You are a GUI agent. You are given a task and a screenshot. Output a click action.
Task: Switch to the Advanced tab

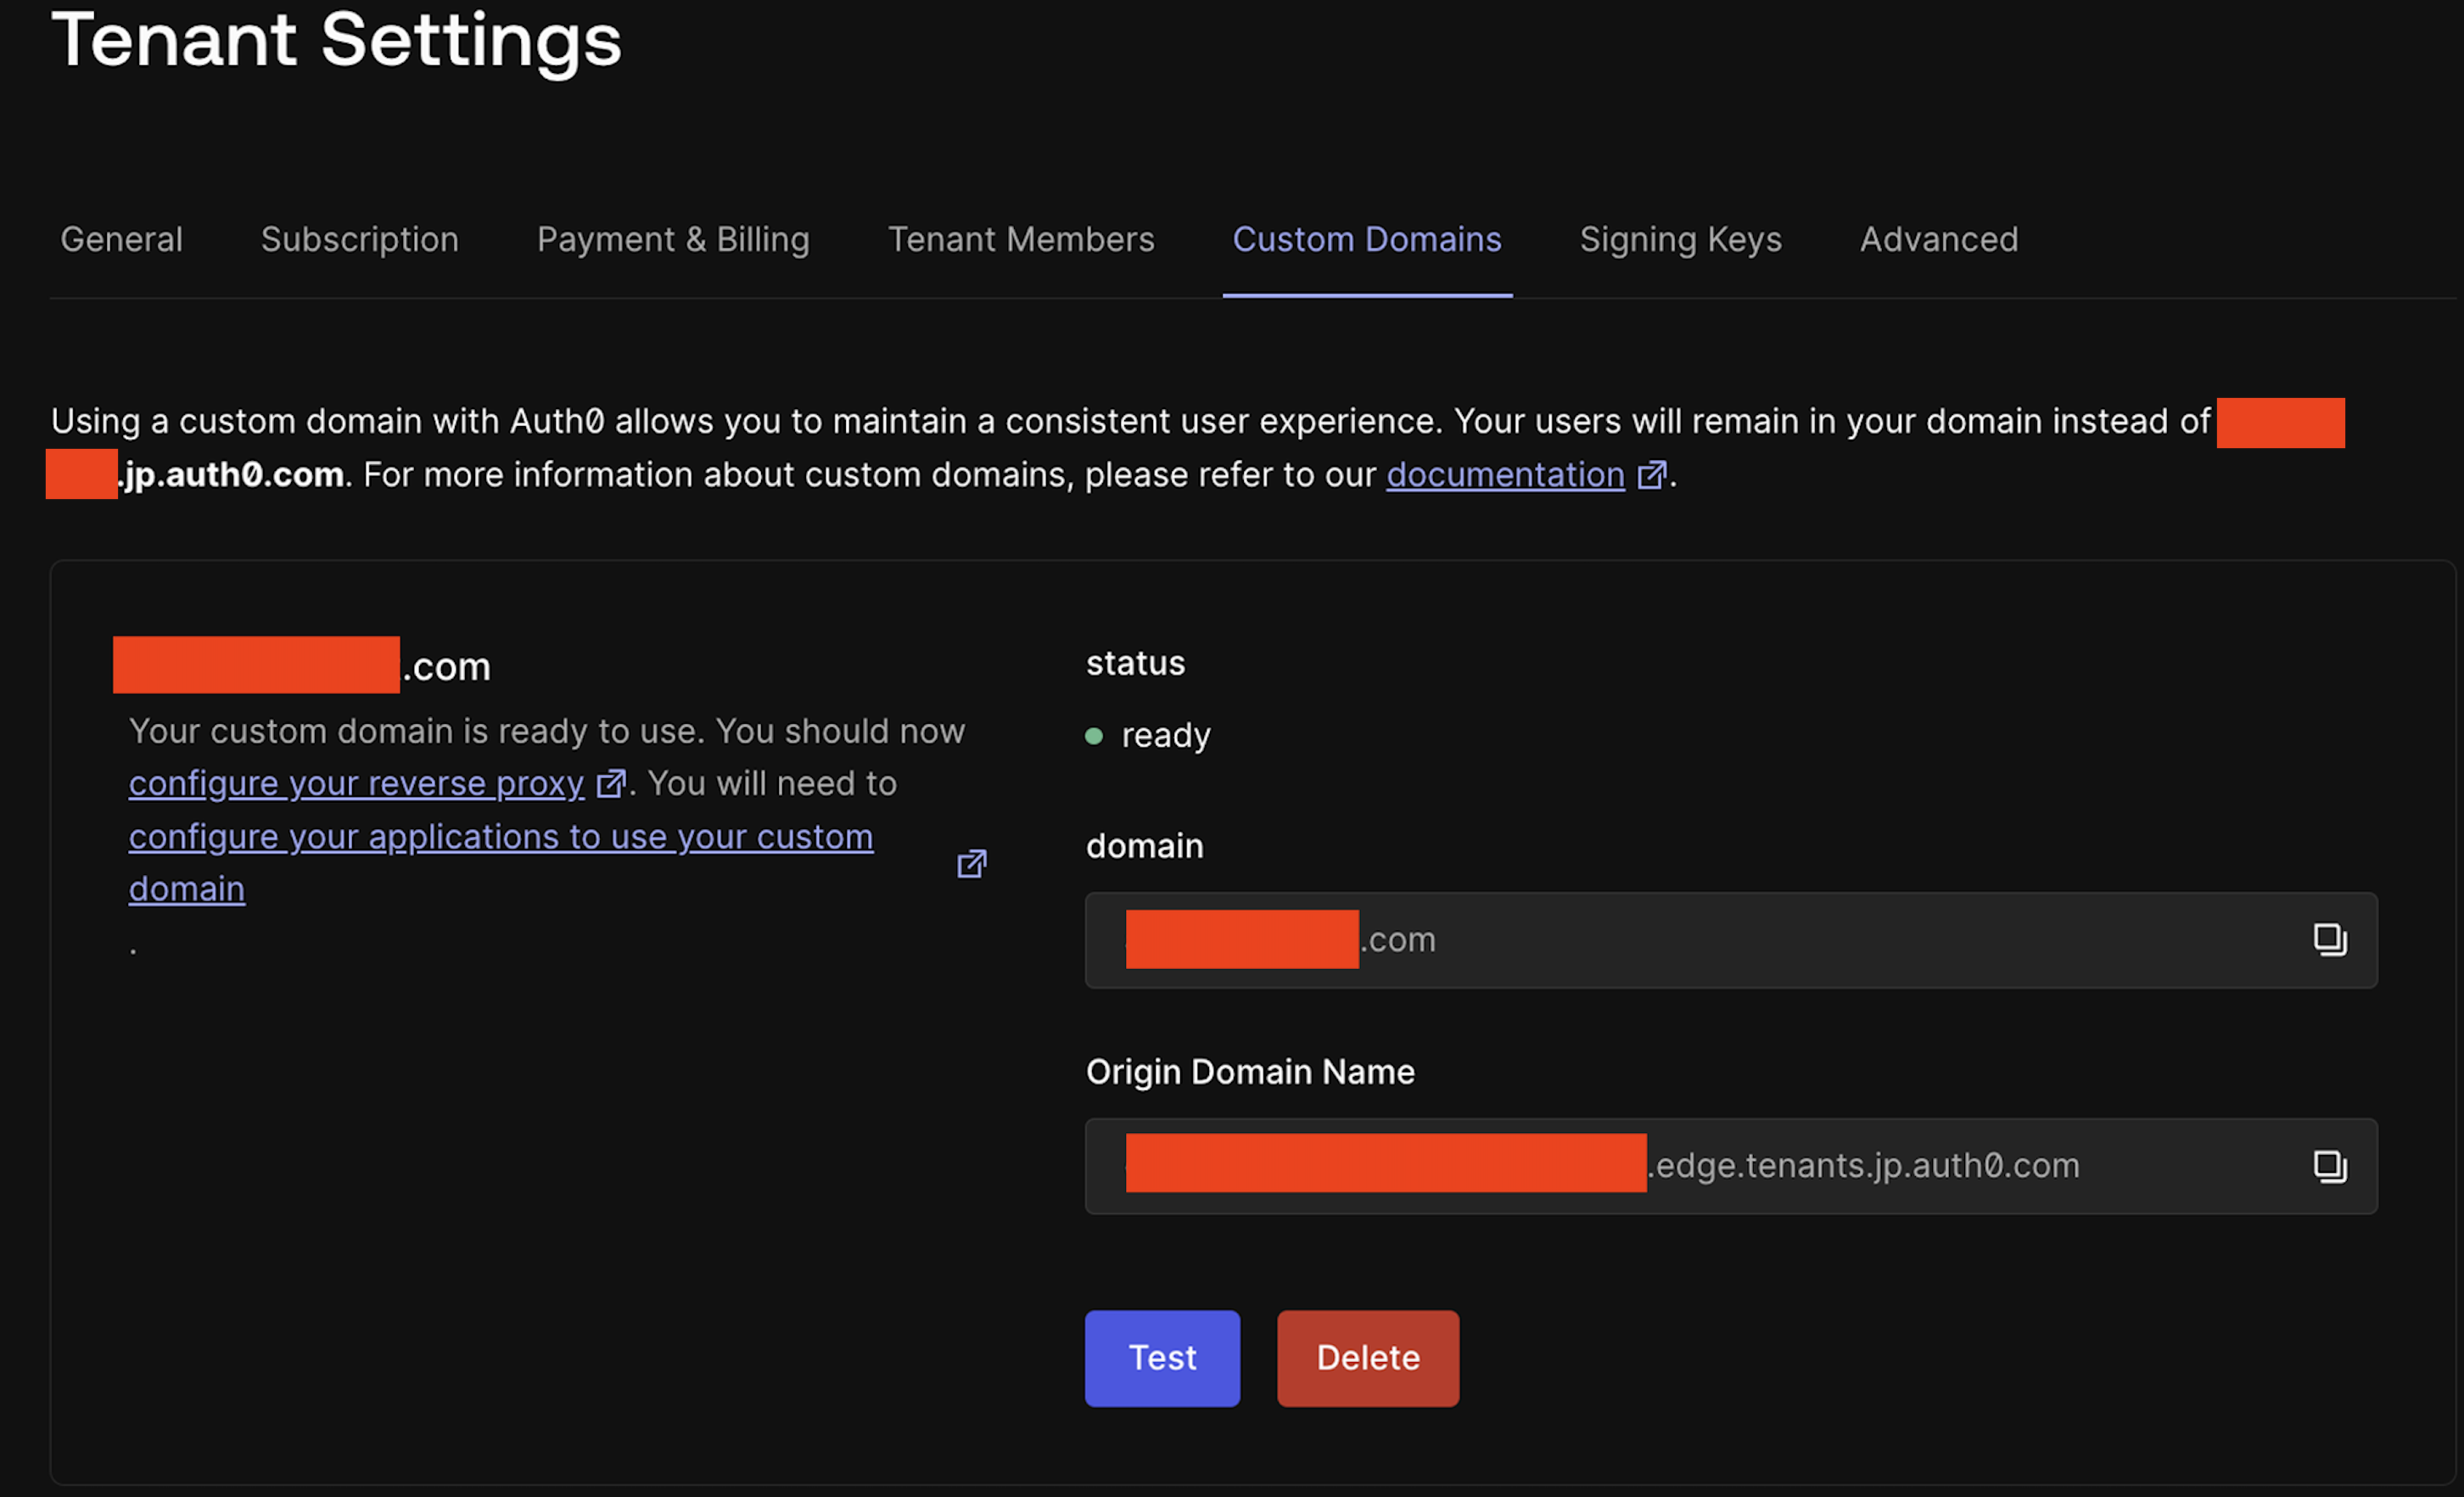point(1938,240)
